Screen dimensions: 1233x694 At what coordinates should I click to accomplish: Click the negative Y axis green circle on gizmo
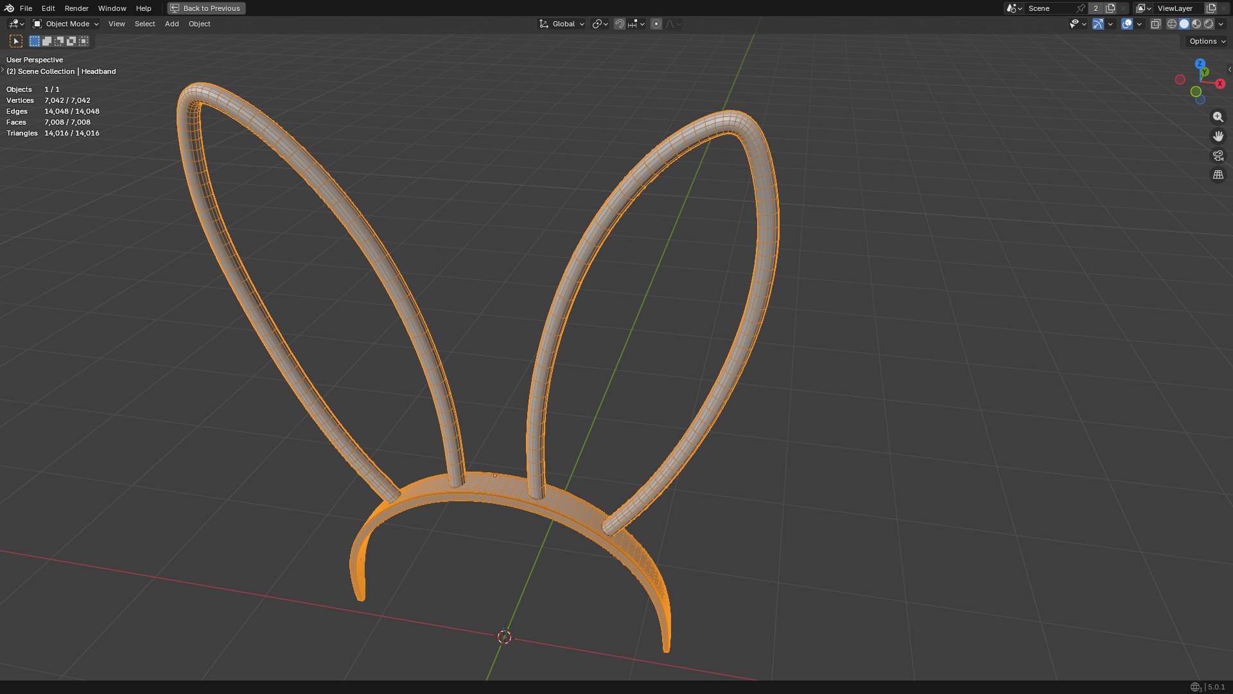point(1196,92)
